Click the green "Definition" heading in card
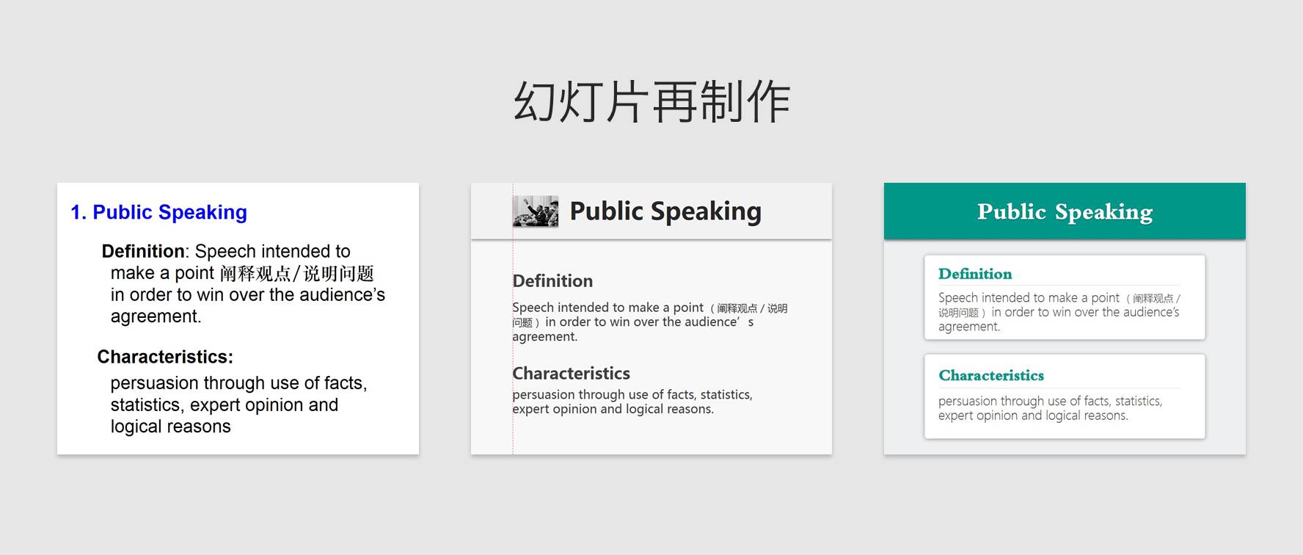 (975, 274)
